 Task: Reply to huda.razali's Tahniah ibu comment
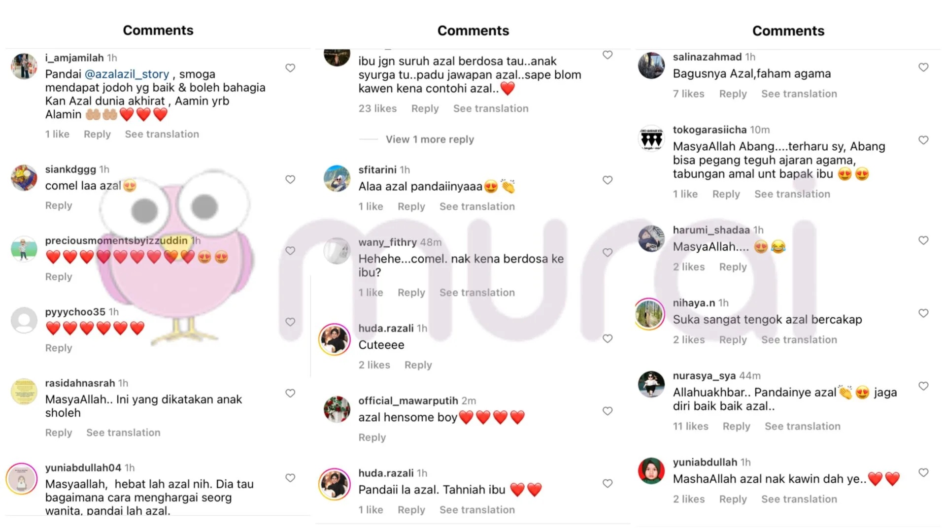[x=411, y=510]
